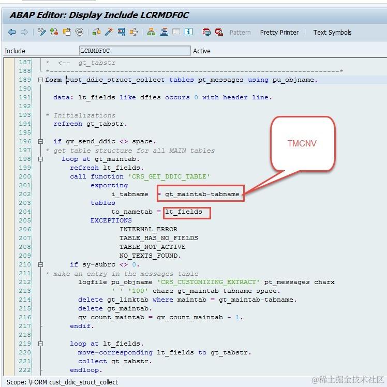Click 'CRS_CUSTOMIZING_EXTRACT' string literal
This screenshot has height=387, width=387.
point(209,282)
